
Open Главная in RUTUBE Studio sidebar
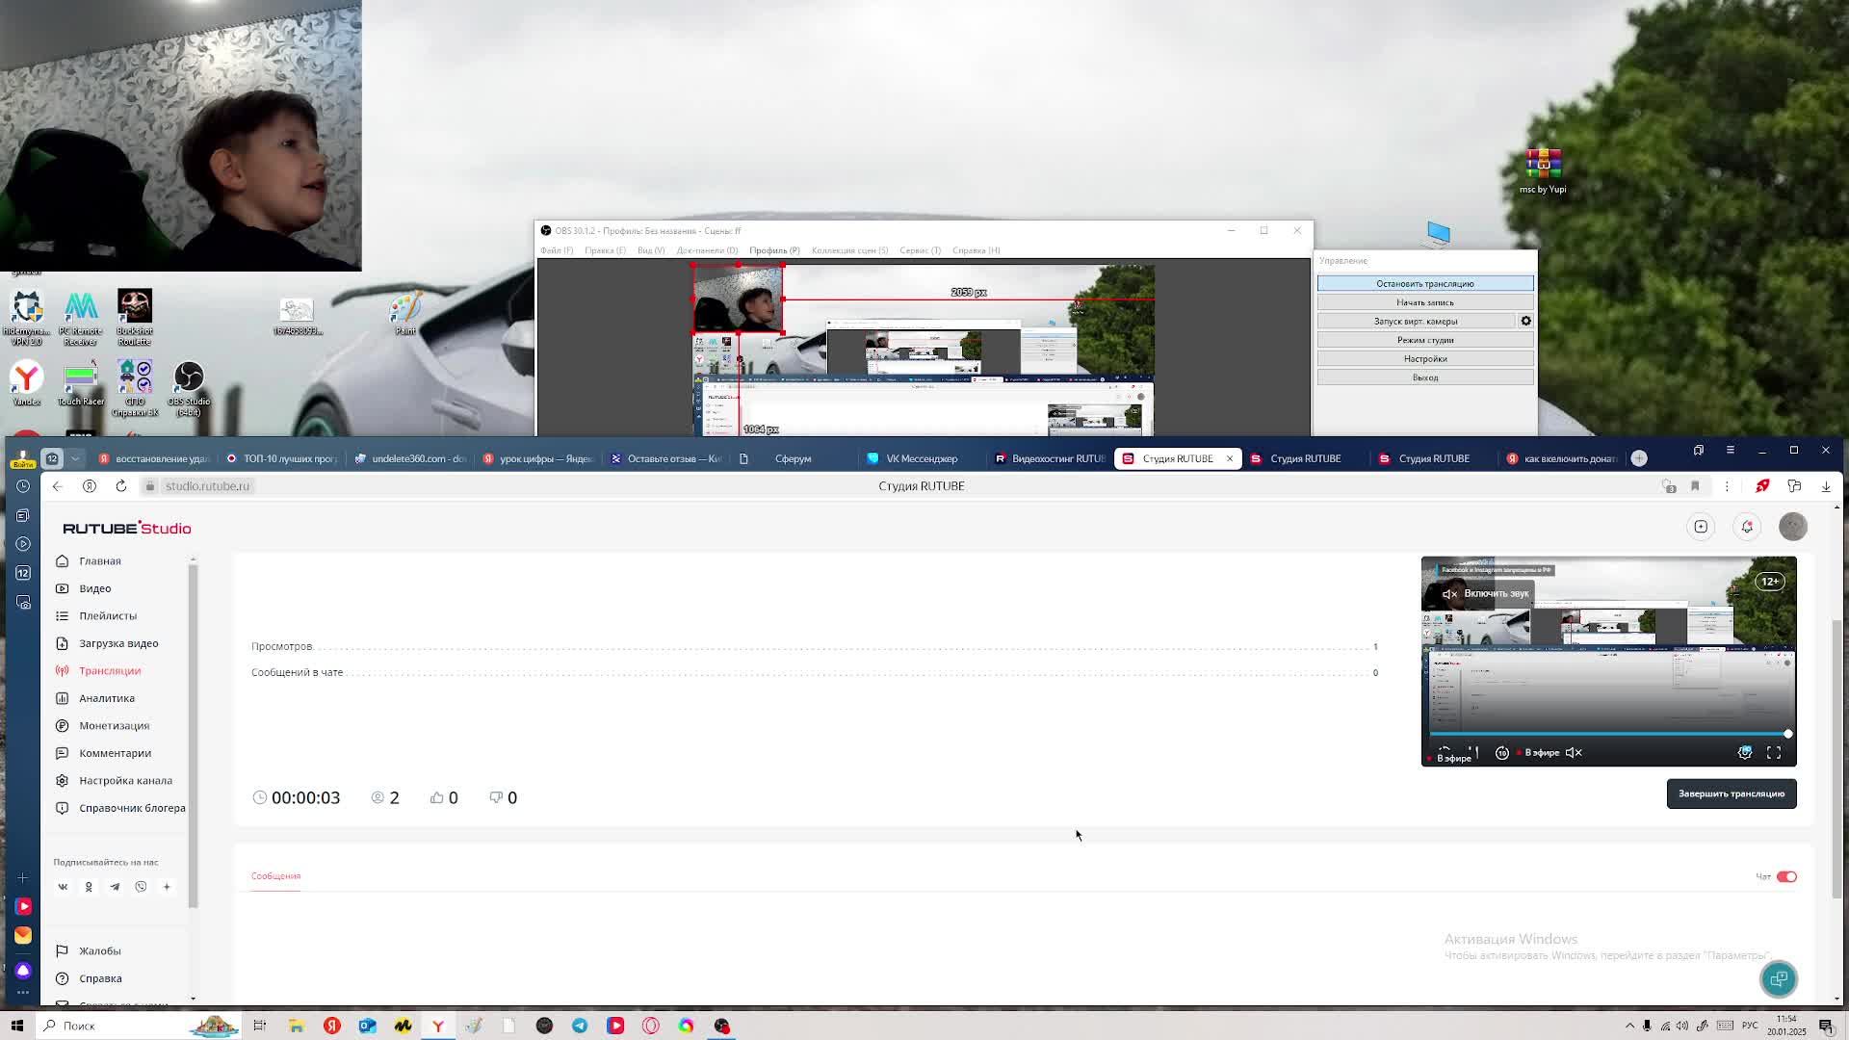tap(99, 560)
